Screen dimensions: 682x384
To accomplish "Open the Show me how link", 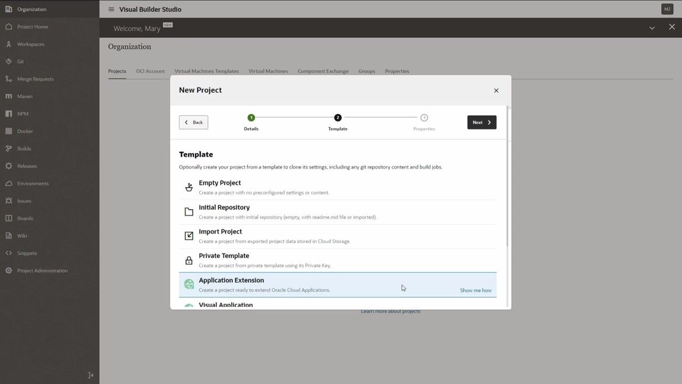I will pyautogui.click(x=476, y=290).
